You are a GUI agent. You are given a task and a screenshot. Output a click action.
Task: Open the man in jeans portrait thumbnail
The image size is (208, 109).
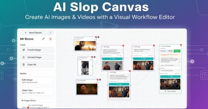[x=85, y=68]
